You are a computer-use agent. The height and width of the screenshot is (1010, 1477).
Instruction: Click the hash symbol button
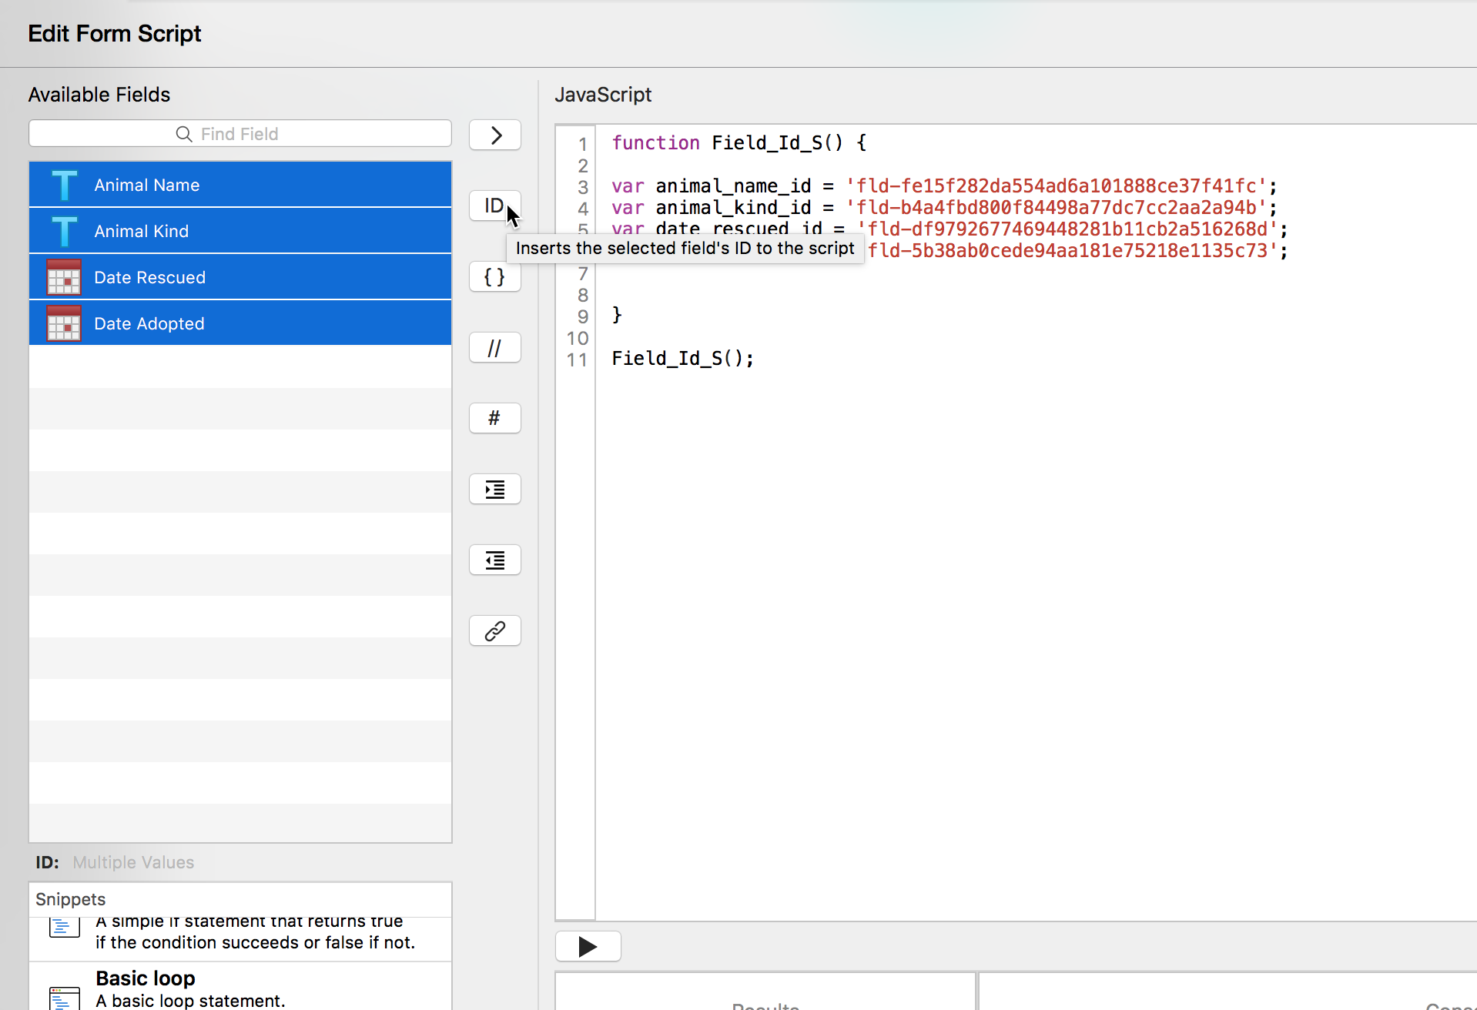[x=495, y=419]
